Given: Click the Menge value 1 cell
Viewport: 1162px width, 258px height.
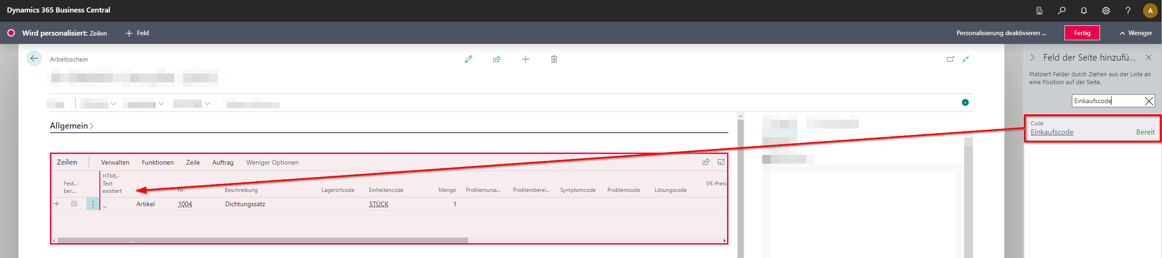Looking at the screenshot, I should click(x=455, y=204).
